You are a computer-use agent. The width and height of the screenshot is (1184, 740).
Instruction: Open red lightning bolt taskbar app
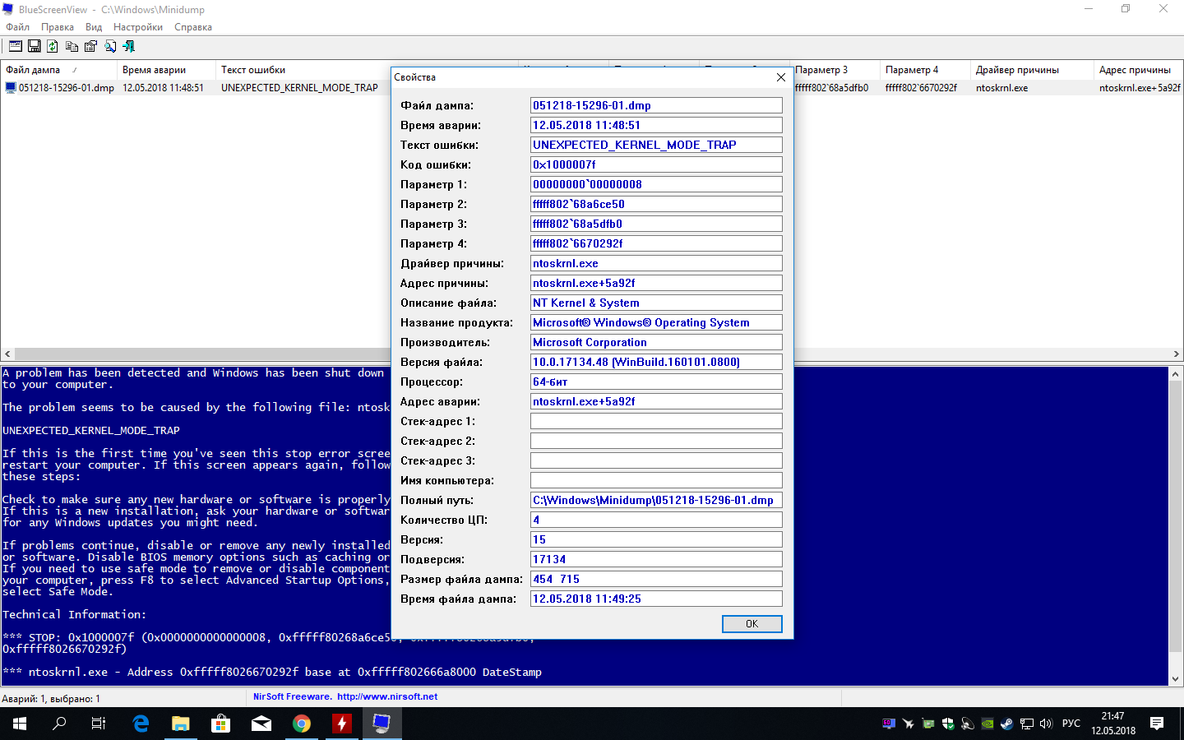click(341, 724)
